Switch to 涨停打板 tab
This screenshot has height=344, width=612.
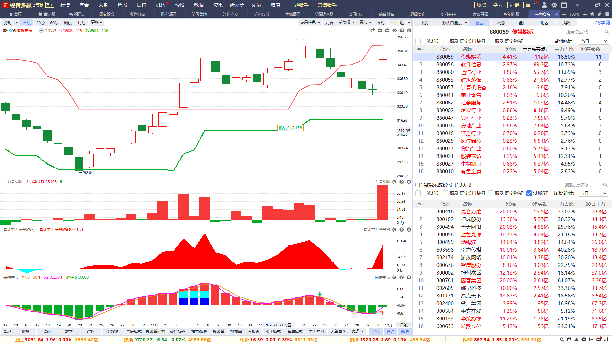137,14
